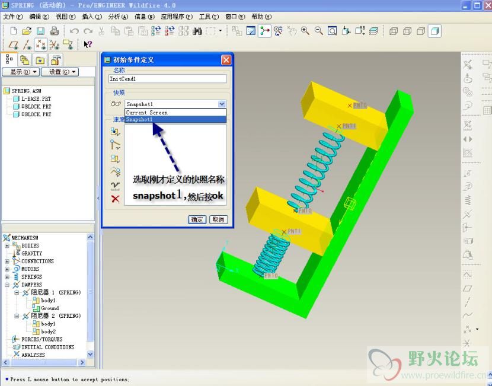Zoom in with the magnifier plus icon
Viewport: 492px width, 386px height.
tap(305, 31)
